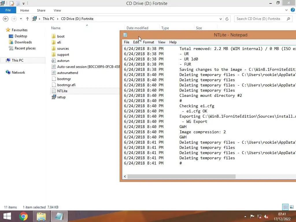Select the autorun file icon
The width and height of the screenshot is (296, 222).
tap(53, 61)
